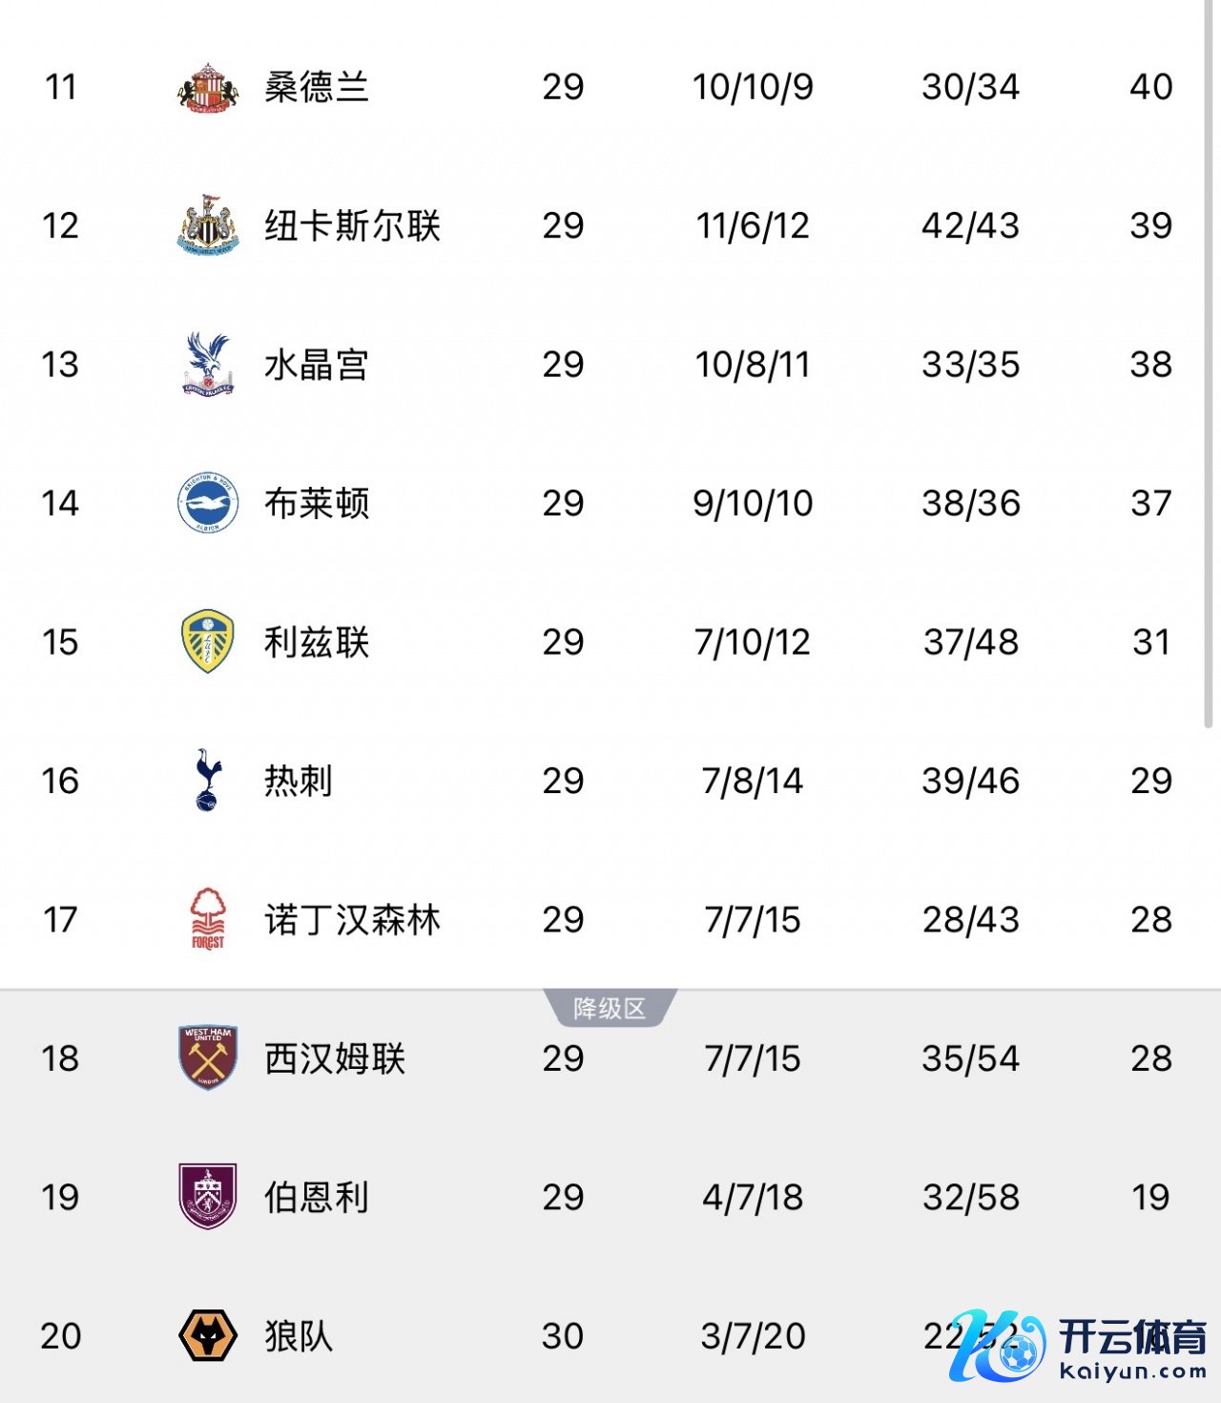Open the Brighton seagull badge icon

point(207,503)
